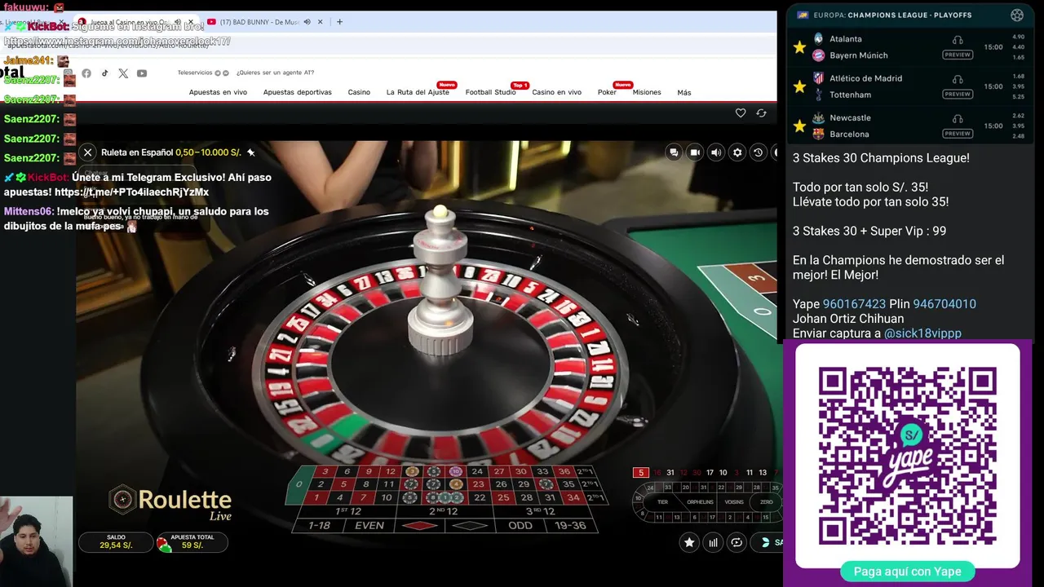Bet on 1st 12 dozen
1044x587 pixels.
pyautogui.click(x=348, y=511)
